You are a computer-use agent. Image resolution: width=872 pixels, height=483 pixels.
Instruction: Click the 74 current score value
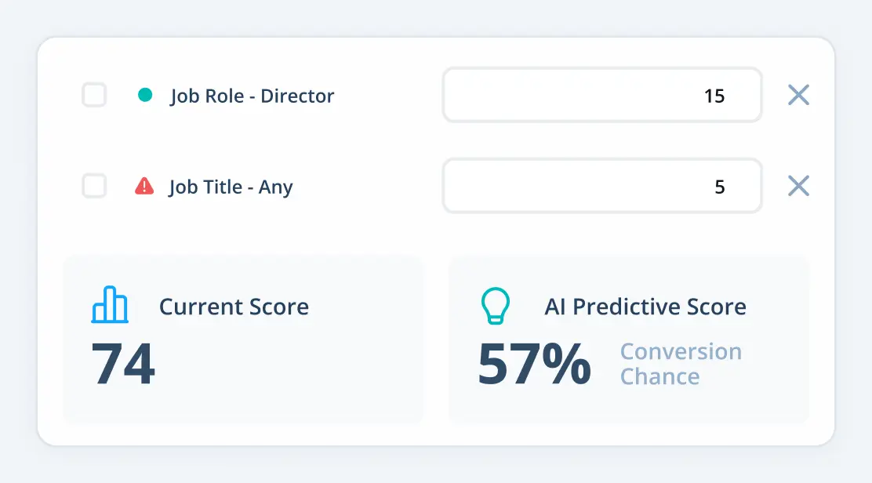(123, 365)
